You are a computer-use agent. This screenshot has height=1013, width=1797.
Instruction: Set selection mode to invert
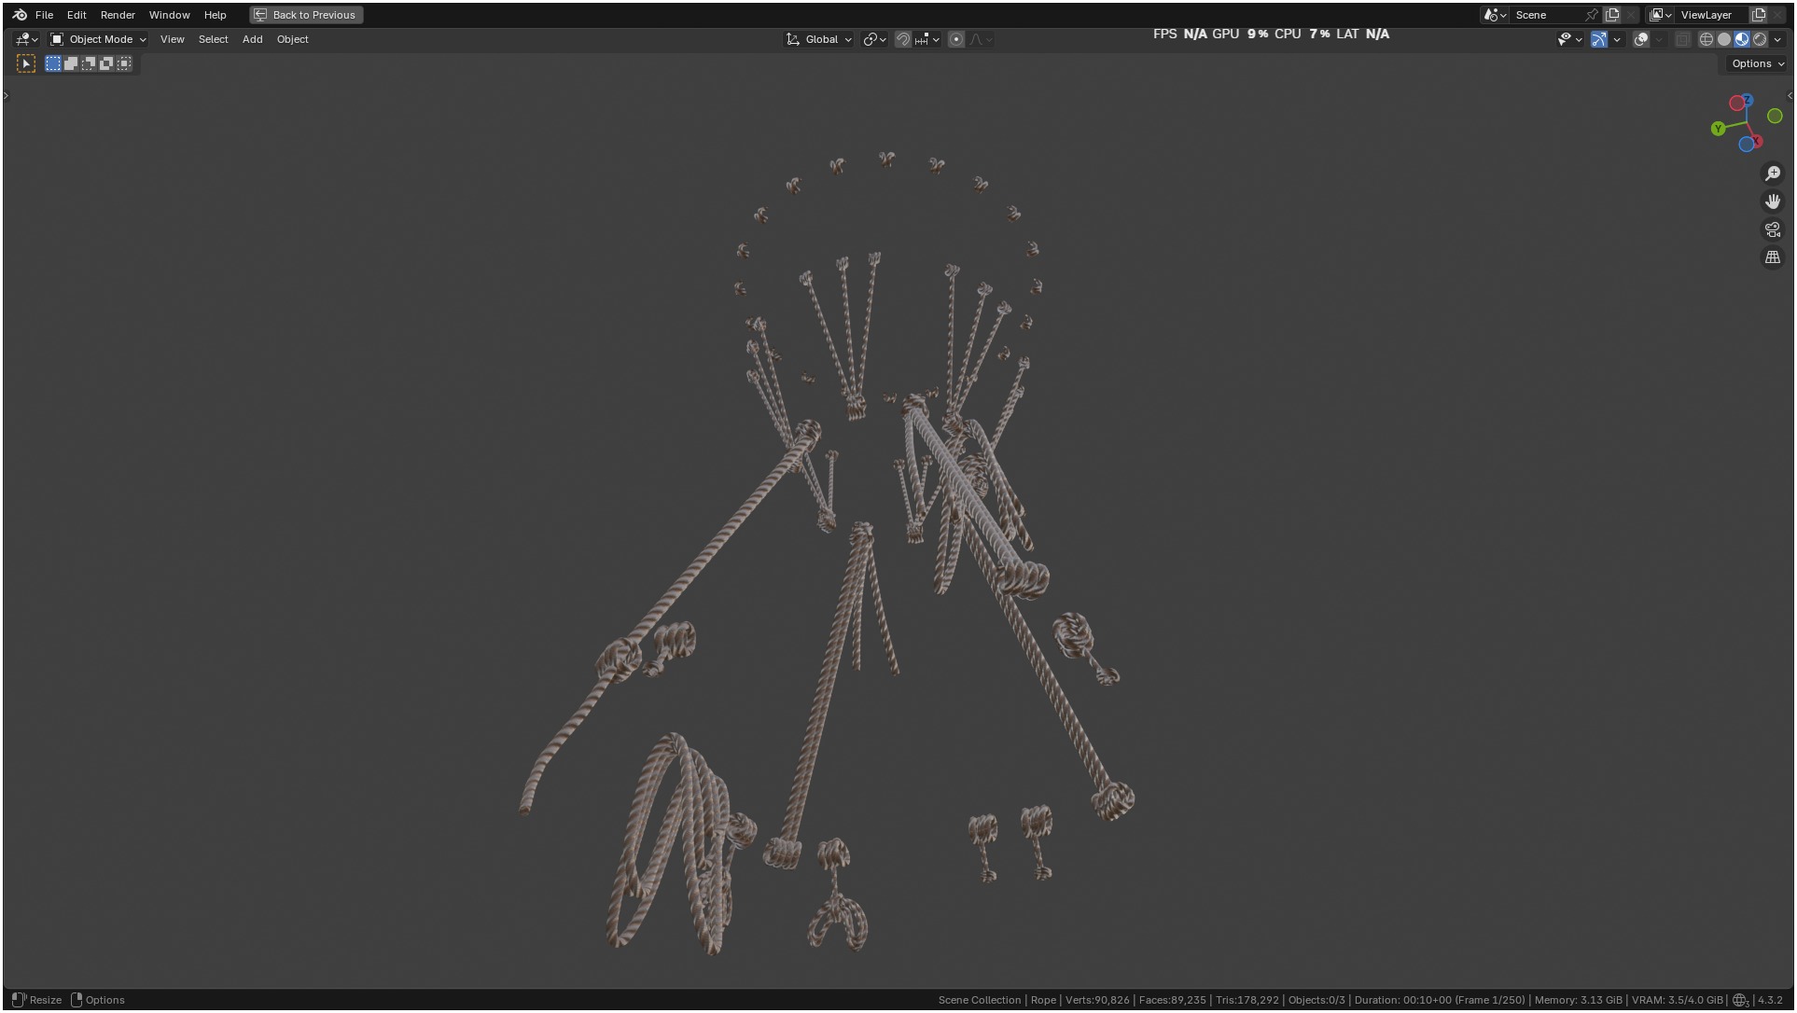[106, 63]
